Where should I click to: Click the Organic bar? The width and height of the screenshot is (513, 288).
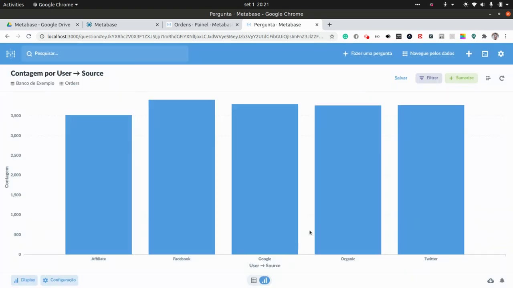click(x=348, y=180)
